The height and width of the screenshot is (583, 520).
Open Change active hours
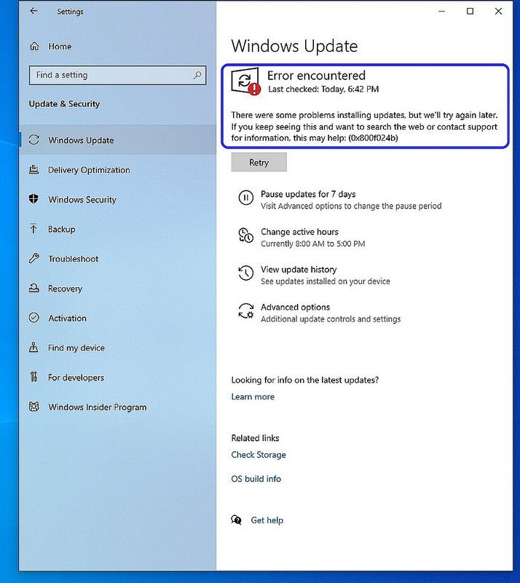click(299, 232)
